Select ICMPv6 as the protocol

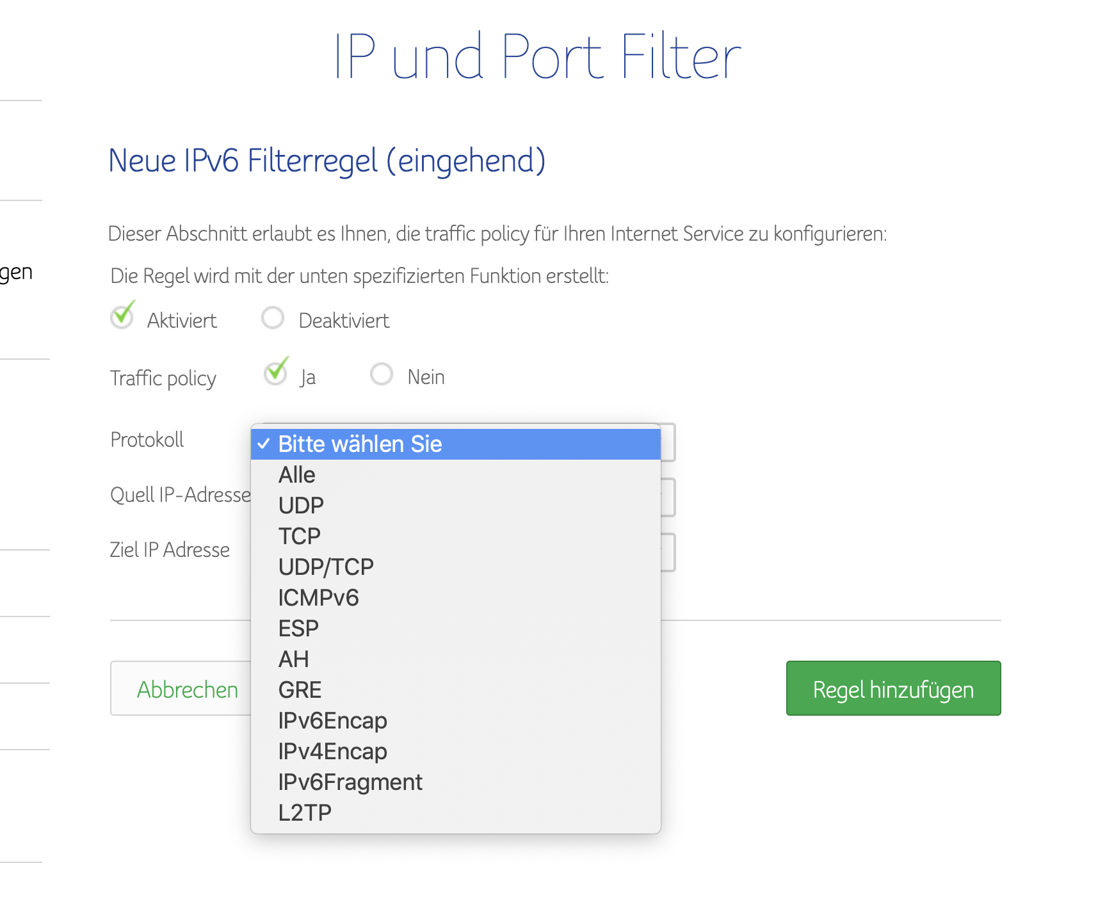click(x=456, y=598)
